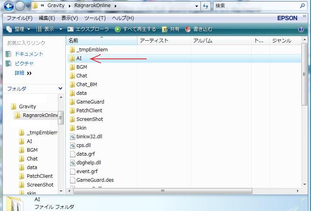The height and width of the screenshot is (211, 311).
Task: Open the ファイル(F) menu
Action: pos(20,18)
